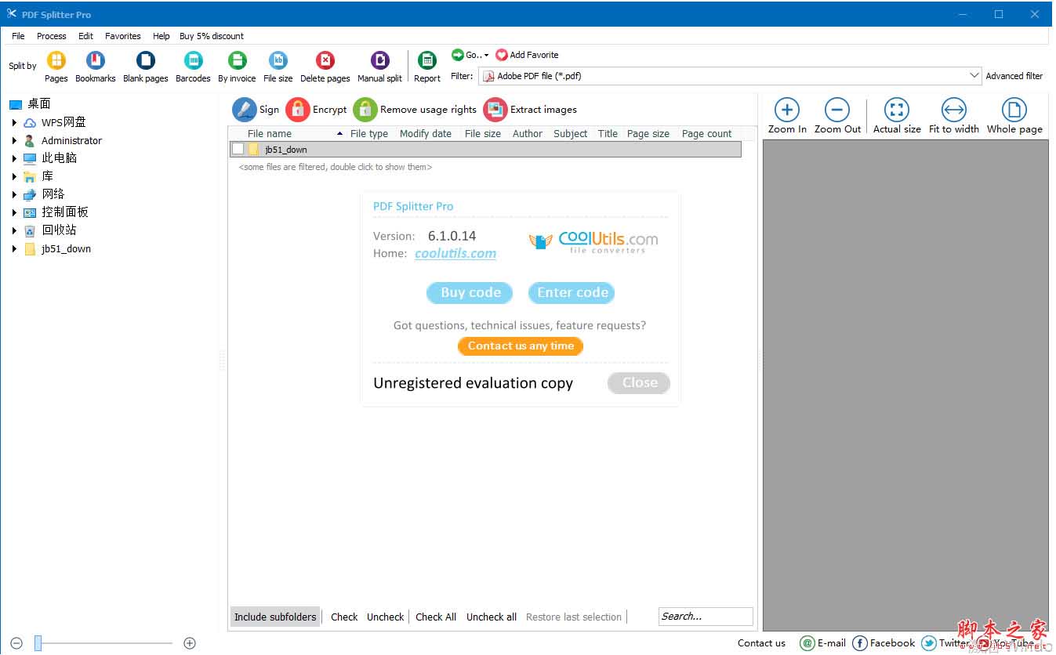
Task: Select Remove usage rights action
Action: [365, 110]
